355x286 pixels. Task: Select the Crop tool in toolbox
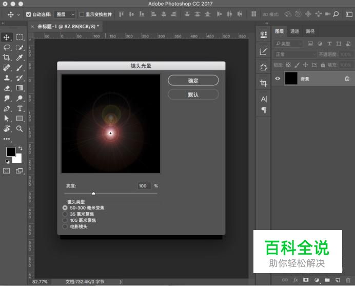pyautogui.click(x=7, y=58)
